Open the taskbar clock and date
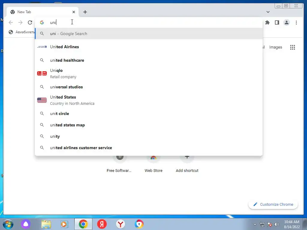Image resolution: width=307 pixels, height=230 pixels. click(x=292, y=224)
